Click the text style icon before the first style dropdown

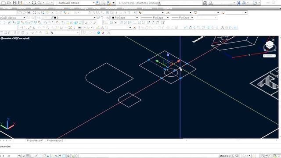(140, 13)
